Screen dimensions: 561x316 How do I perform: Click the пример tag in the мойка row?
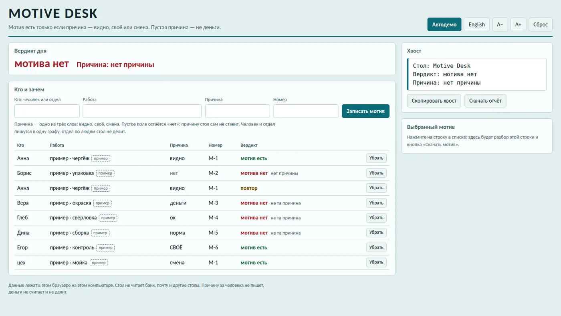[x=99, y=263]
